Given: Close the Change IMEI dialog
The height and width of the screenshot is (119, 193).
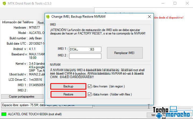Looking at the screenshot, I should tap(149, 17).
